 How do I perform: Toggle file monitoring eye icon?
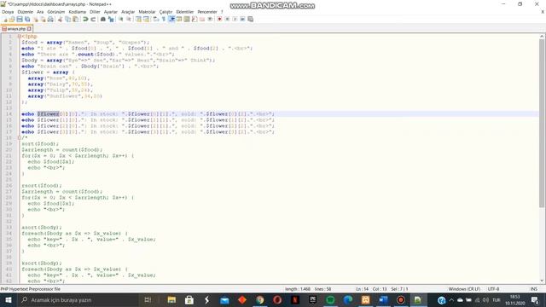(210, 19)
